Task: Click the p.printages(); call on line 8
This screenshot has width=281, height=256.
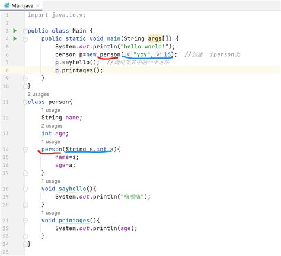Action: click(x=79, y=70)
